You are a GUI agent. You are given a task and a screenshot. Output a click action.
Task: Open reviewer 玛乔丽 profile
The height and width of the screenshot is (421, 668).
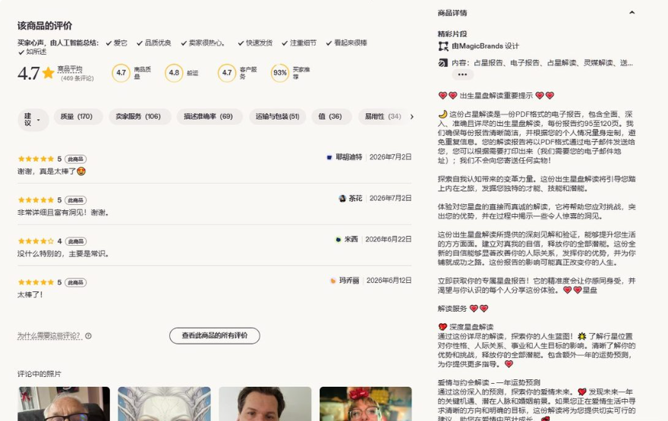(349, 281)
